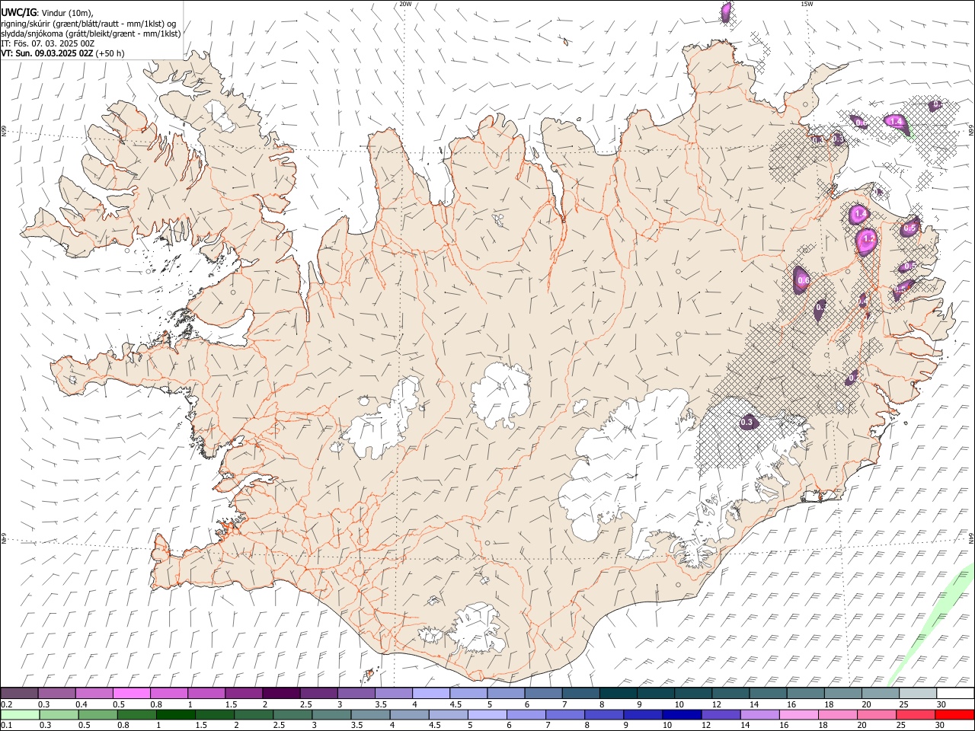Select the bright pink 0.5–0.8 upper legend swatch
The height and width of the screenshot is (731, 975).
(132, 694)
